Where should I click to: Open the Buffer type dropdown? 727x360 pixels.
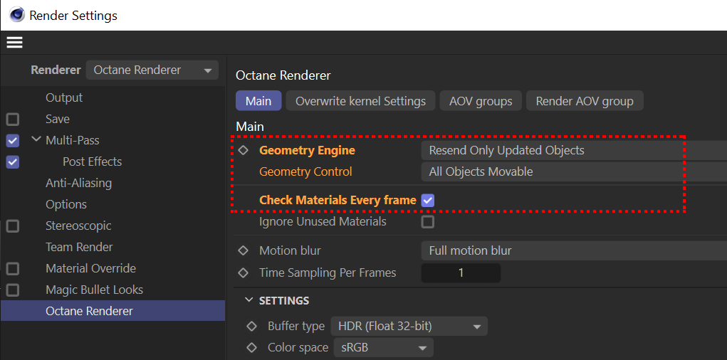[409, 326]
